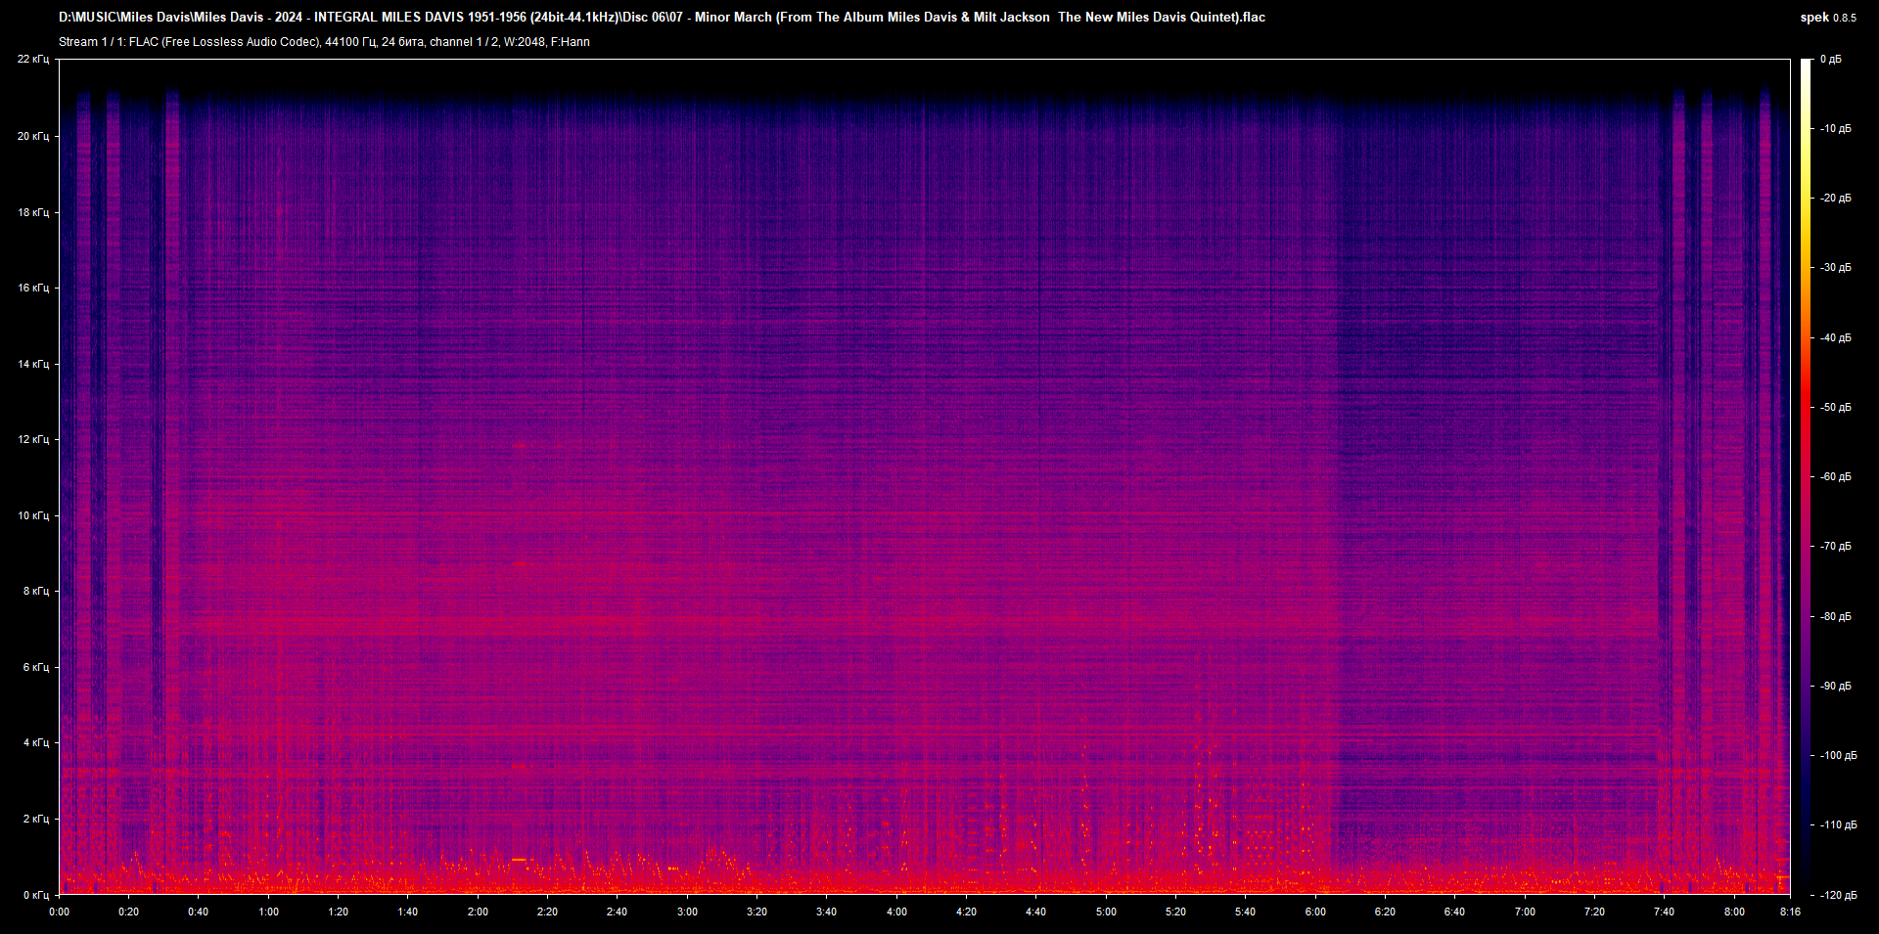Click the -30 дБ level scale label
This screenshot has width=1879, height=934.
click(x=1835, y=268)
